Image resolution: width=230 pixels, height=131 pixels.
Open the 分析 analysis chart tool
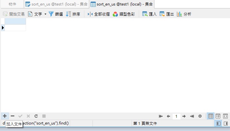pos(180,14)
